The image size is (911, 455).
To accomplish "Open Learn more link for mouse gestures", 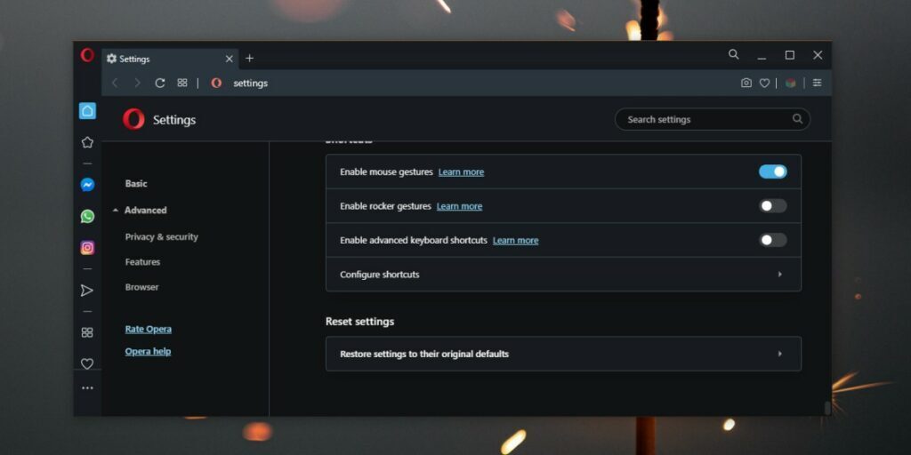I will click(461, 172).
